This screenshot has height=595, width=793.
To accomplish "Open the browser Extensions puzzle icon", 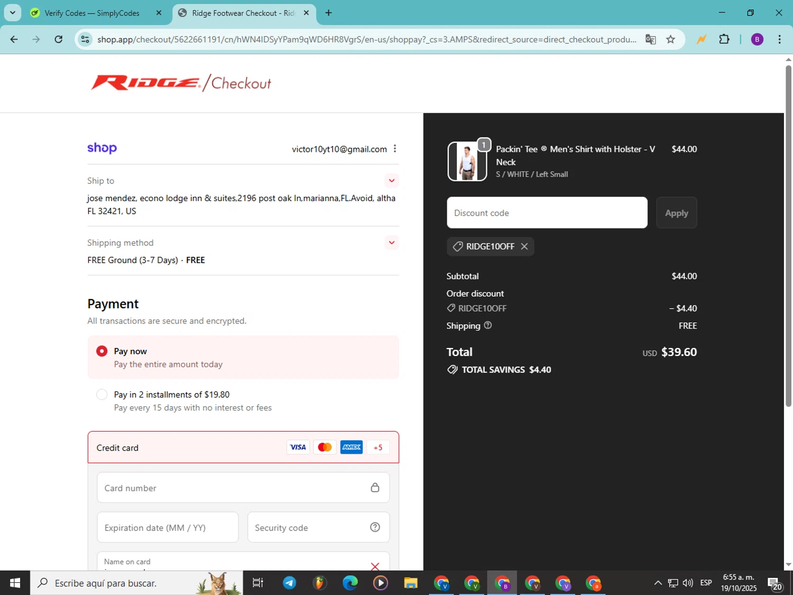I will point(724,39).
